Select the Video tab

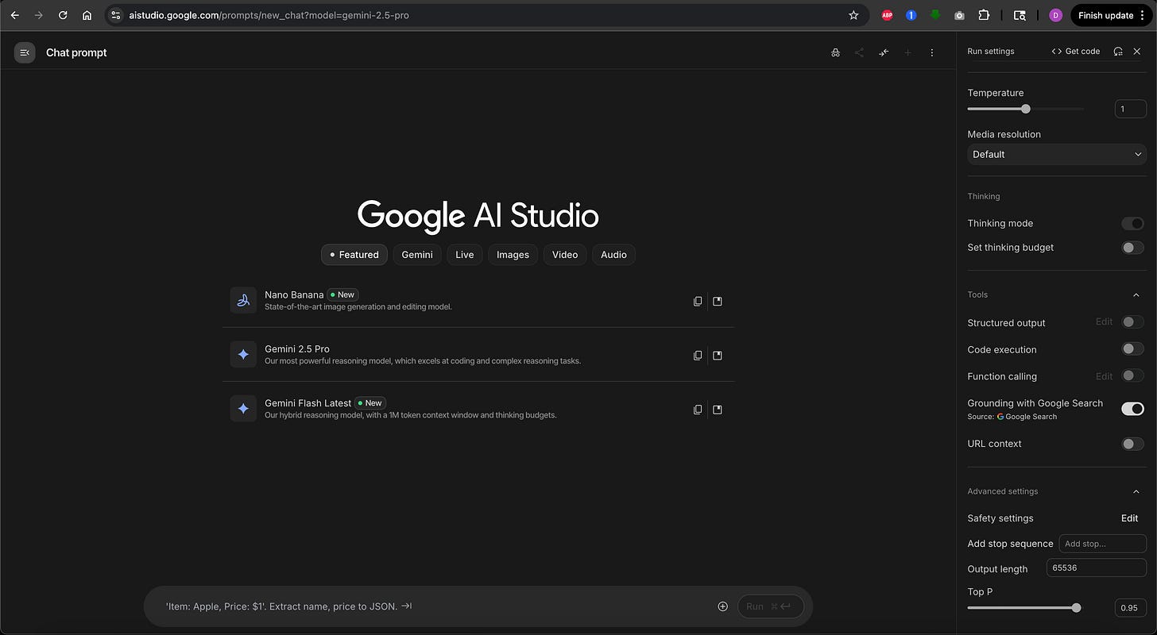(x=565, y=255)
